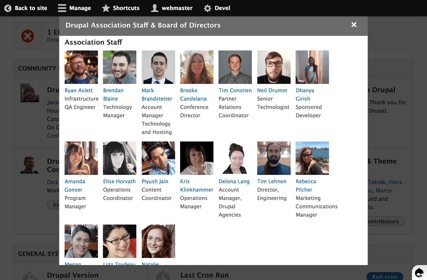Click Dhanya Girish's photo thumbnail
The image size is (427, 280).
point(312,67)
